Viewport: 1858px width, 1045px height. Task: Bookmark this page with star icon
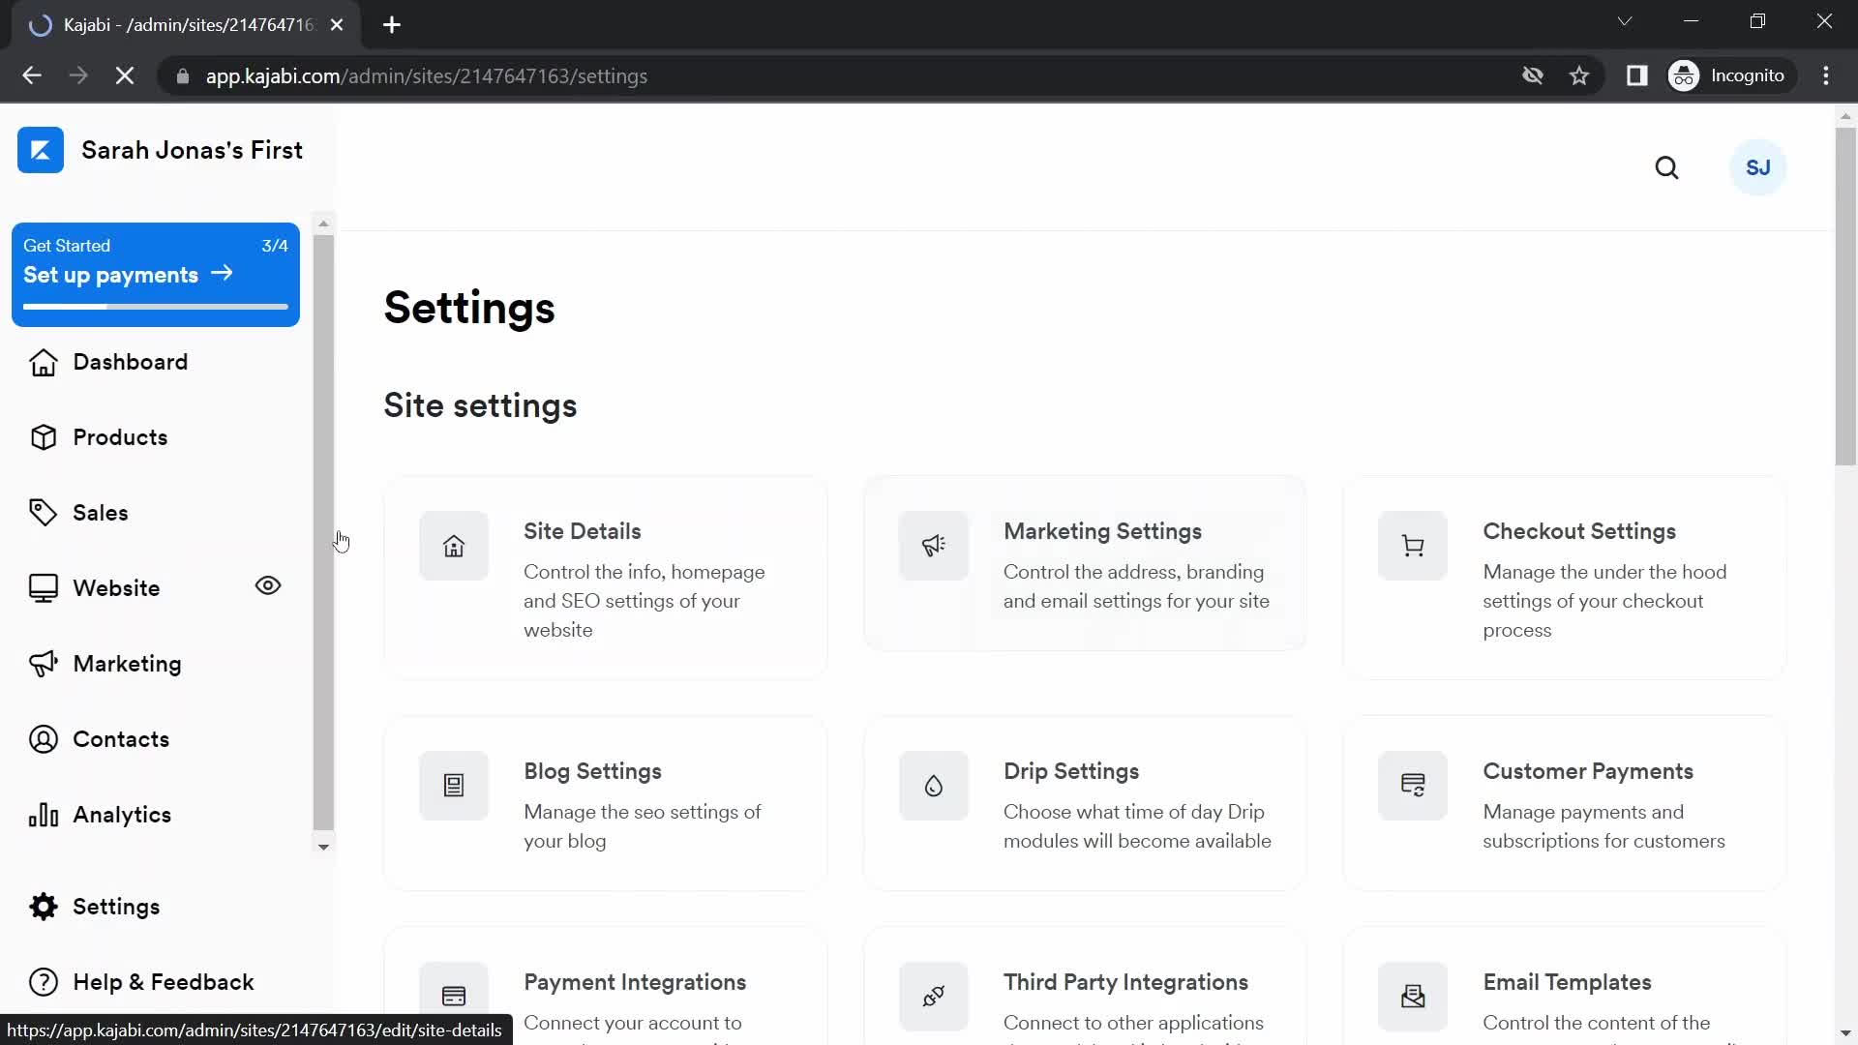point(1579,75)
